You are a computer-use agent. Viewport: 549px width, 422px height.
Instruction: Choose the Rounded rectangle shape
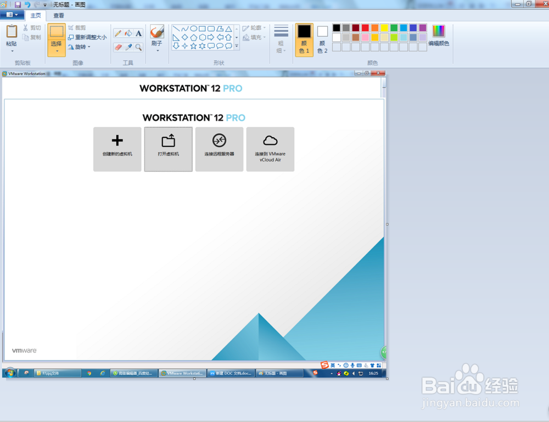click(211, 29)
